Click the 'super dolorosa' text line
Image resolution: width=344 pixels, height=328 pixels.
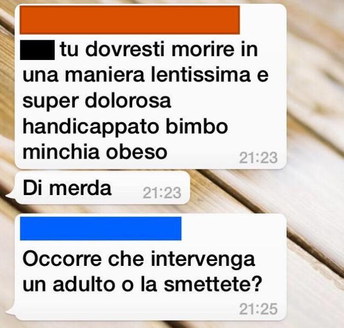click(x=97, y=101)
